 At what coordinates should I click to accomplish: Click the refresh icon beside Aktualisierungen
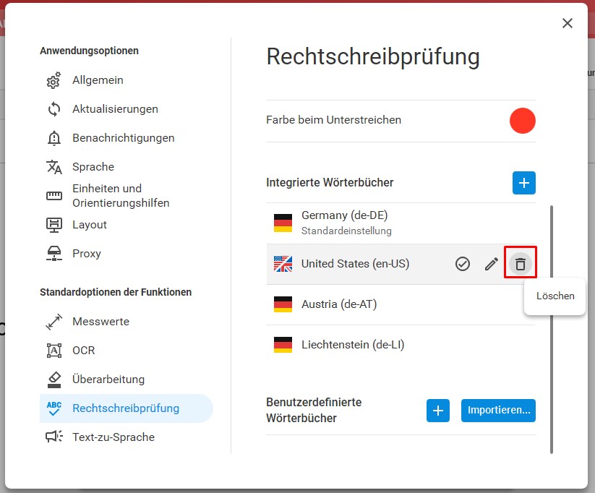tap(54, 109)
